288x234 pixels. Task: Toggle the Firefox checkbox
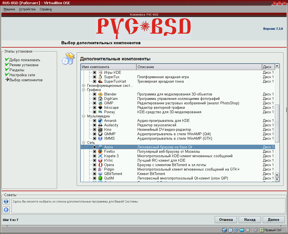[x=94, y=152]
